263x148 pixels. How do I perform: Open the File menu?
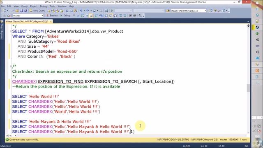3,6
